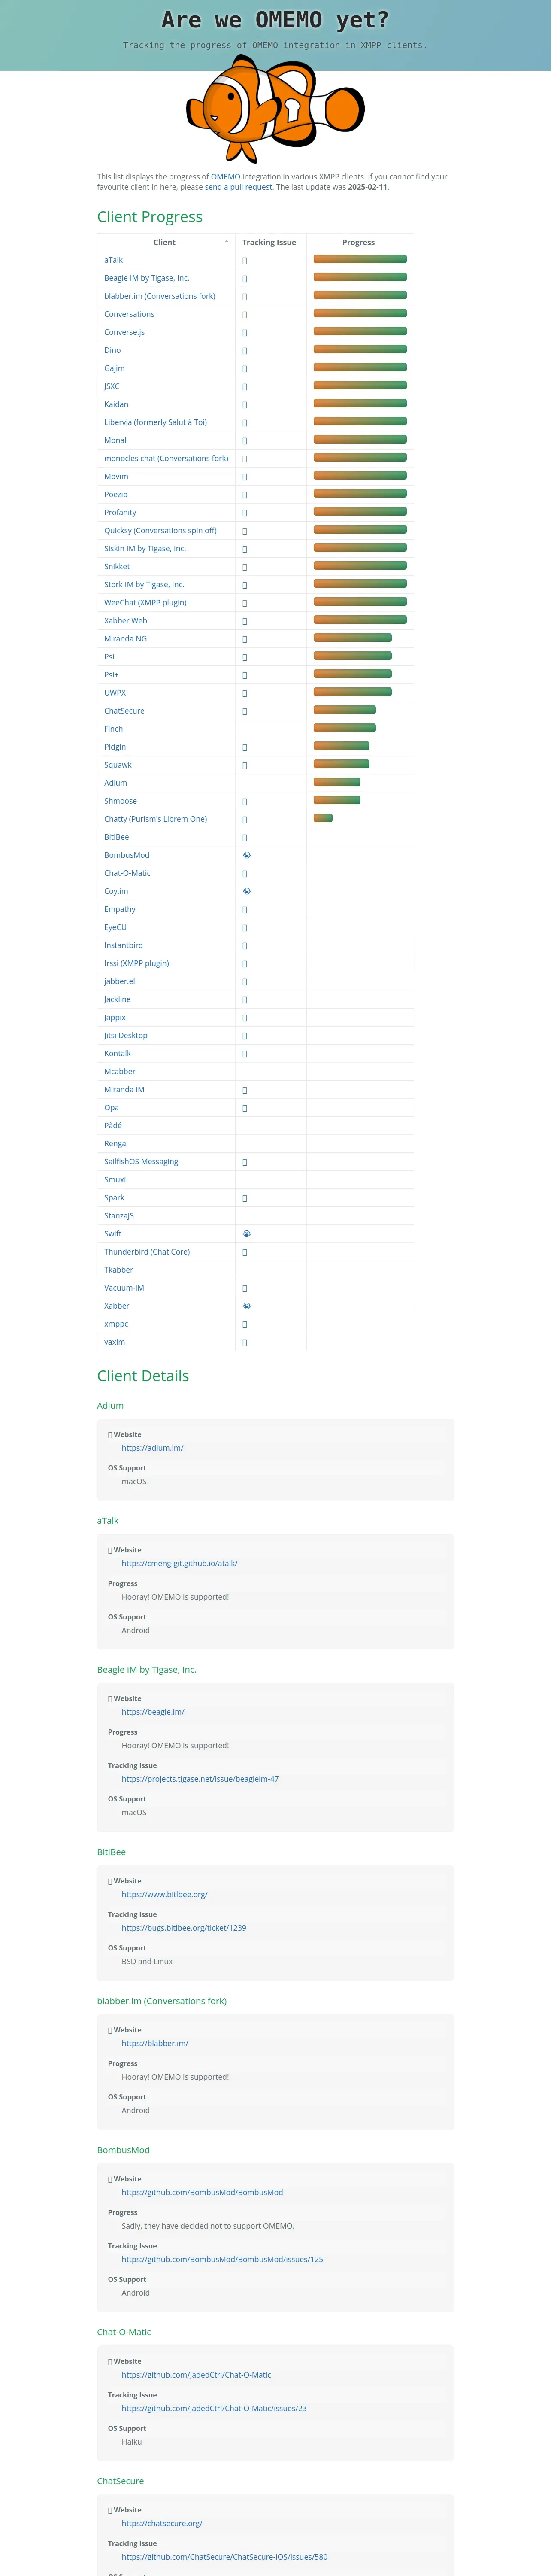
Task: Click the progress bar for aTalk in the table
Action: pyautogui.click(x=360, y=259)
